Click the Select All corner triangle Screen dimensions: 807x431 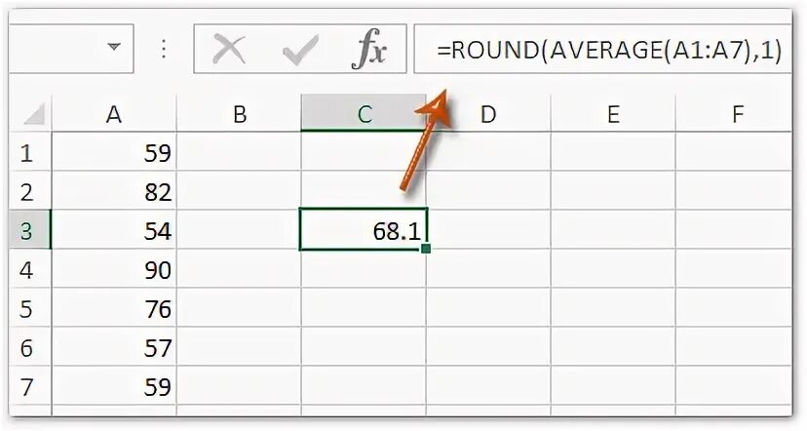click(x=32, y=116)
